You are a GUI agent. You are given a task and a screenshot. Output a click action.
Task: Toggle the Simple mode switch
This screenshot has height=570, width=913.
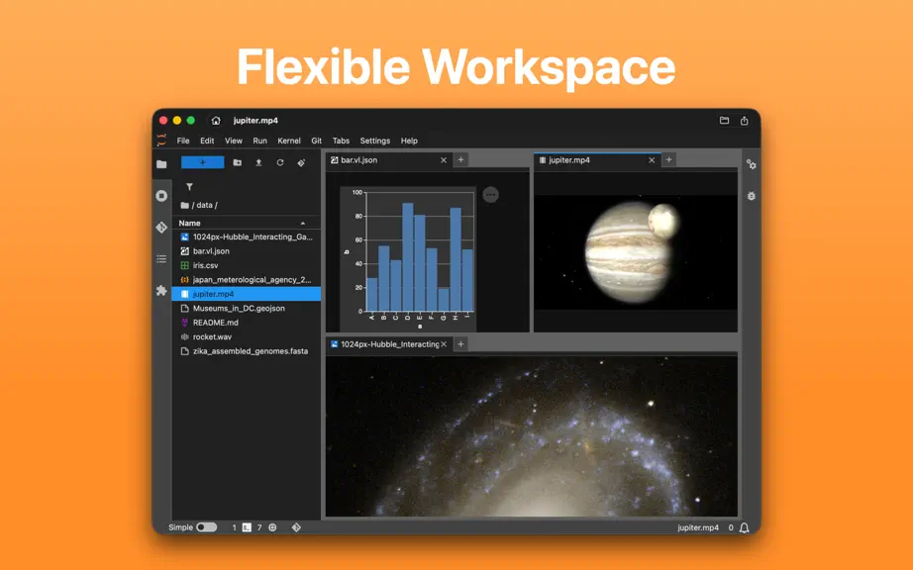coord(206,527)
